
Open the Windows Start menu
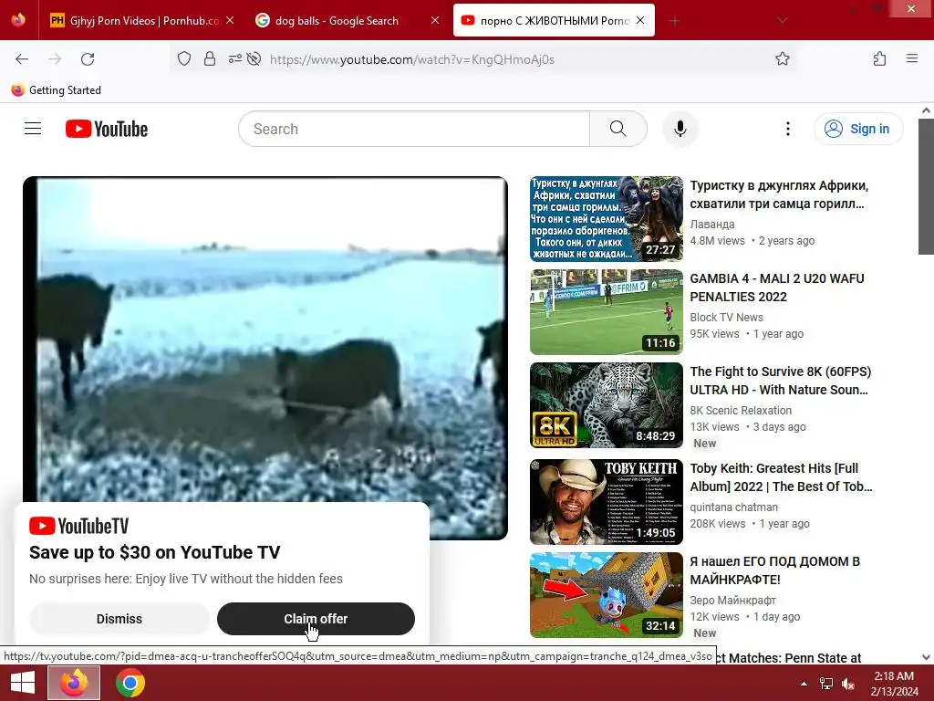click(x=23, y=683)
